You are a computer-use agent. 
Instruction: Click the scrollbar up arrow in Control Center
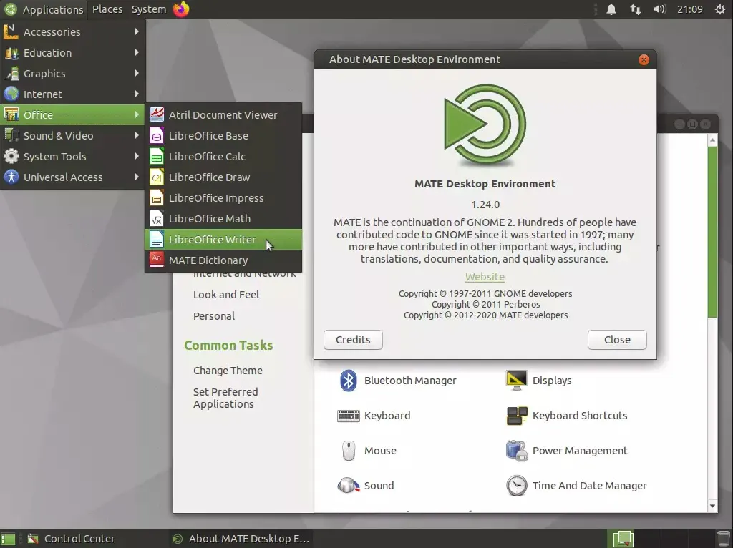click(712, 140)
